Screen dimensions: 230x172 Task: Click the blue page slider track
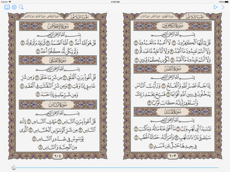pos(117,167)
